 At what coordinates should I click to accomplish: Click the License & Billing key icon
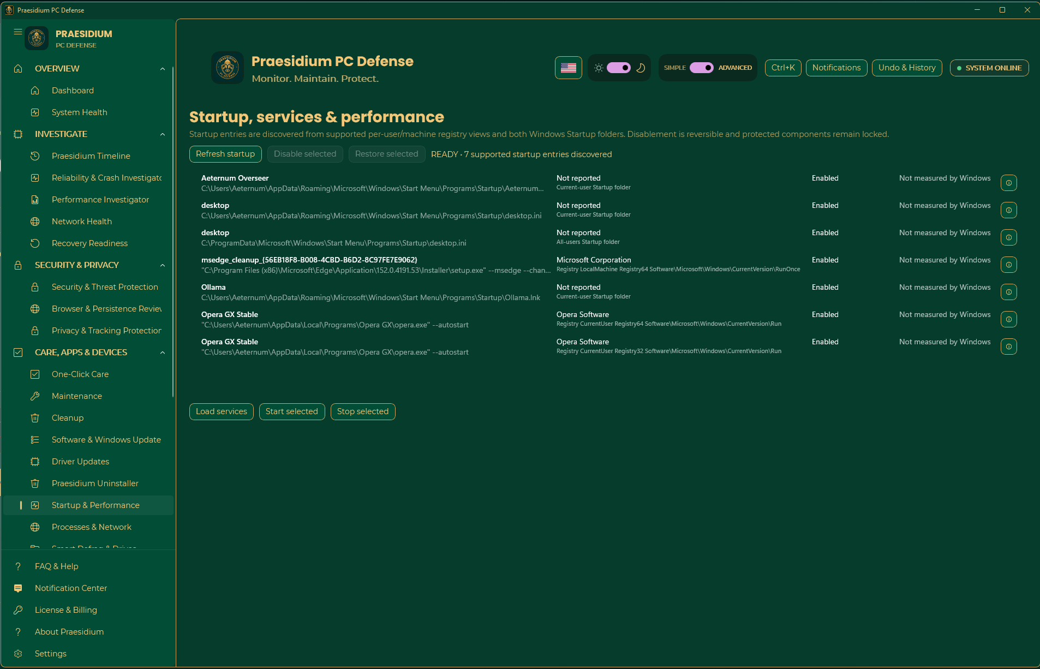pyautogui.click(x=18, y=610)
